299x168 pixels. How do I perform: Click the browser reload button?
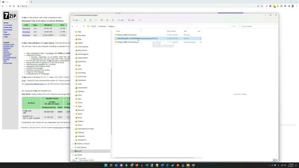click(x=10, y=6)
